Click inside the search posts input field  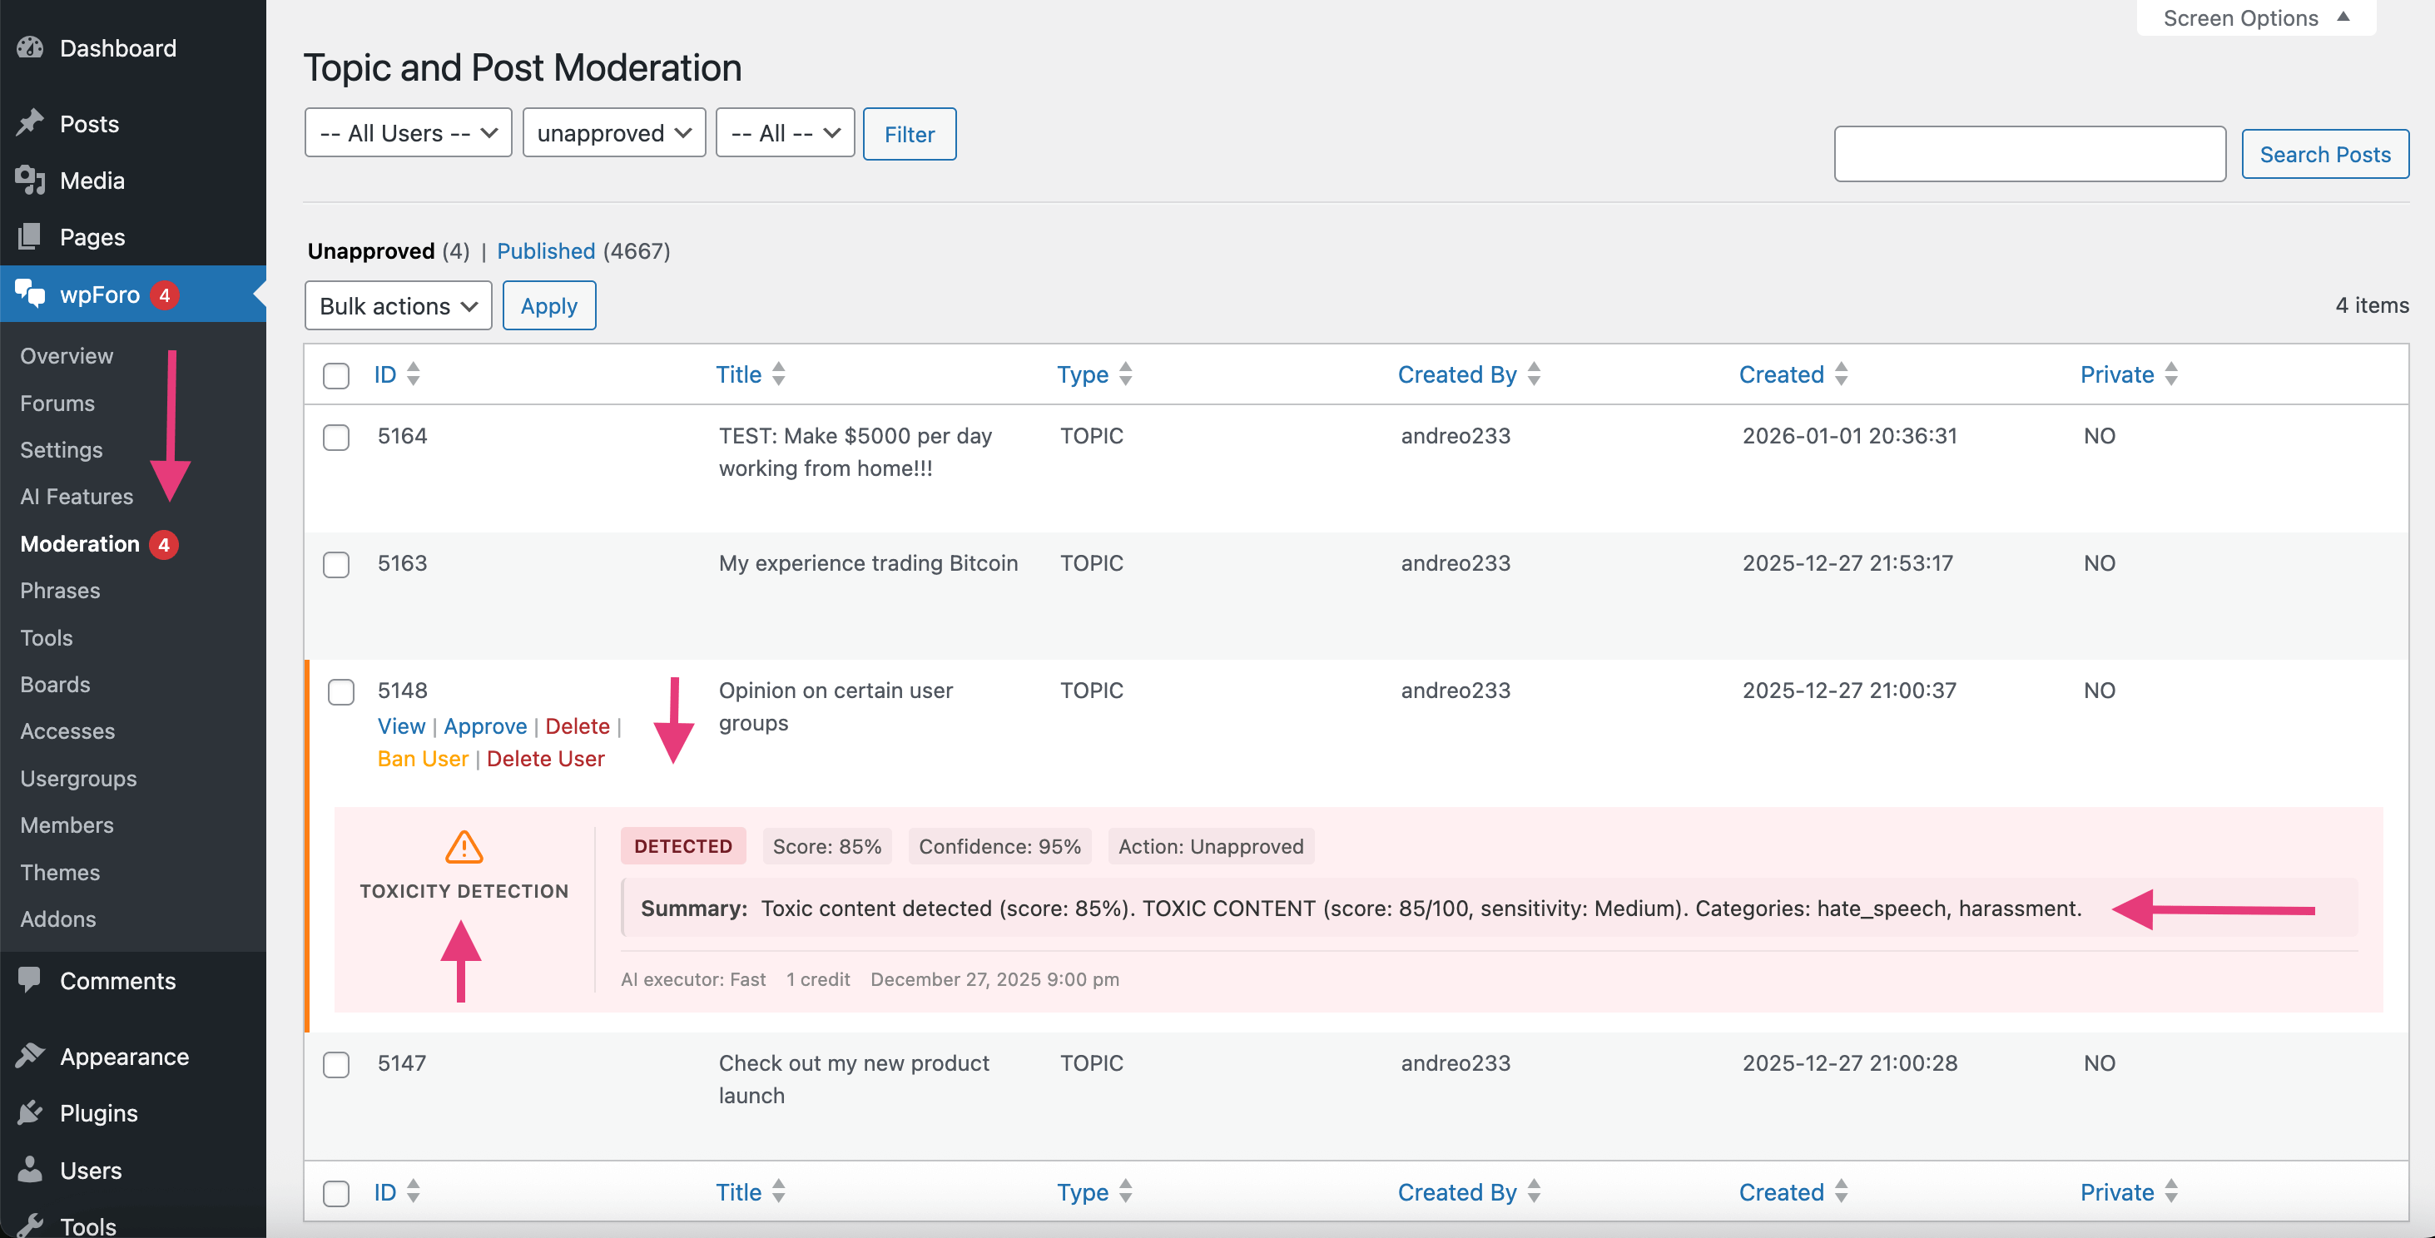click(x=2029, y=152)
